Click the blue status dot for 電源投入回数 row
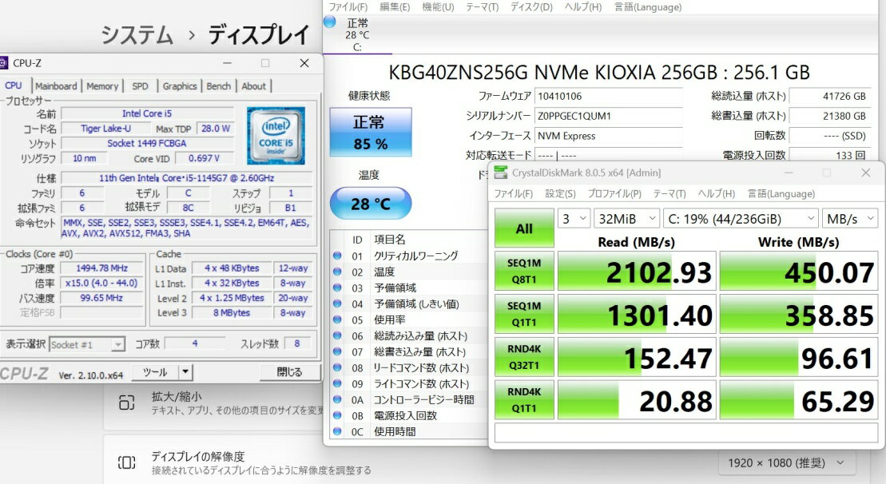This screenshot has width=886, height=484. 337,416
